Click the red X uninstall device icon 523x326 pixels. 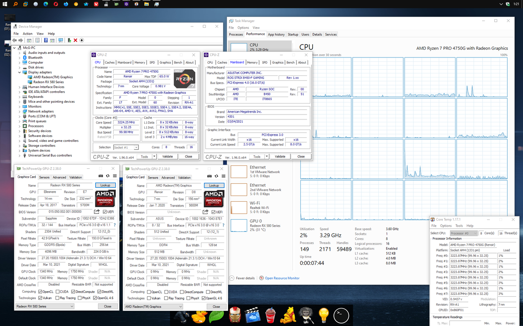[75, 40]
